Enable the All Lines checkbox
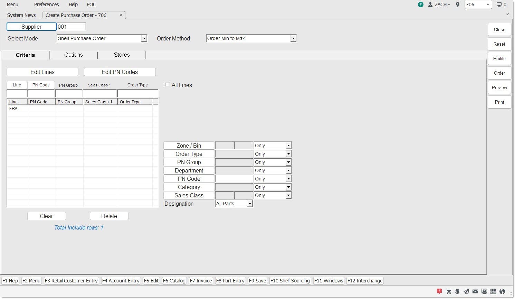 167,85
